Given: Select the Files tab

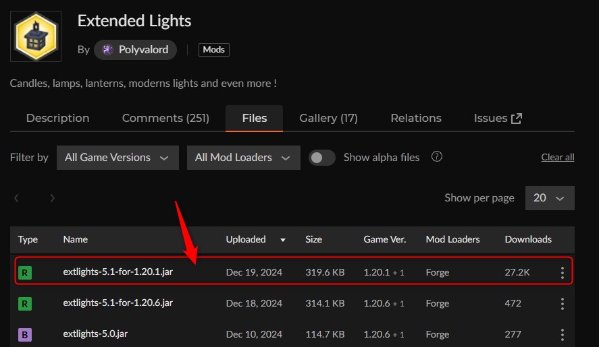Looking at the screenshot, I should pyautogui.click(x=255, y=118).
